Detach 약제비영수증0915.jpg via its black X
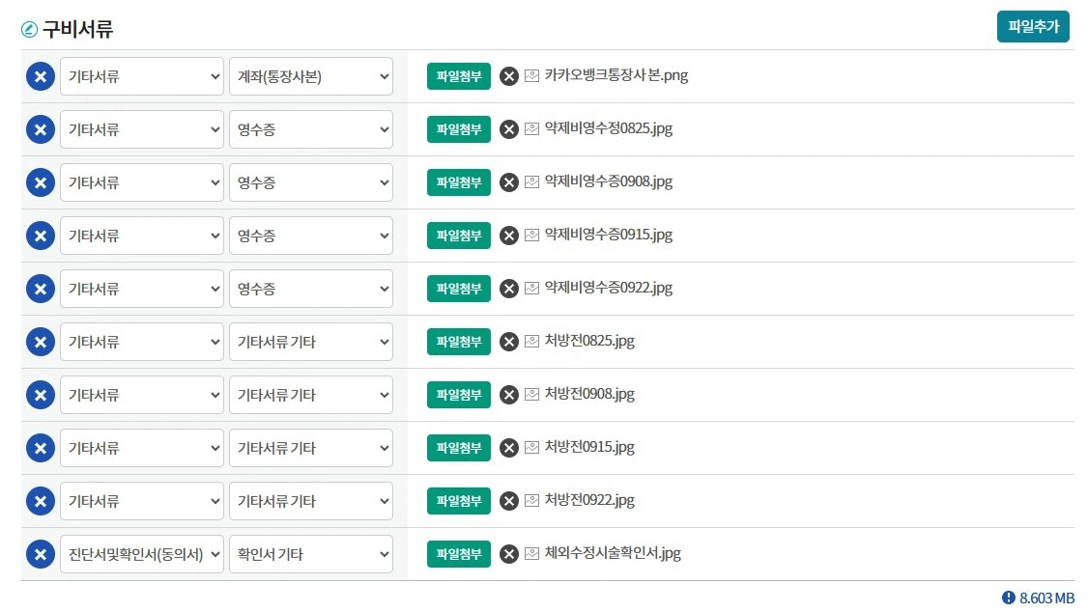 [509, 235]
